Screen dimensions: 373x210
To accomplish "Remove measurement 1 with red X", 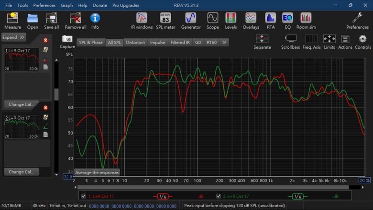I will [45, 41].
